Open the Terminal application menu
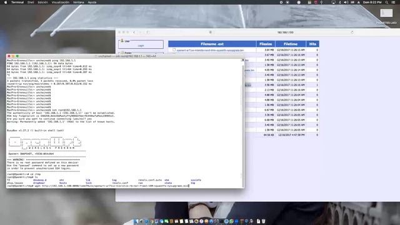 (17, 2)
